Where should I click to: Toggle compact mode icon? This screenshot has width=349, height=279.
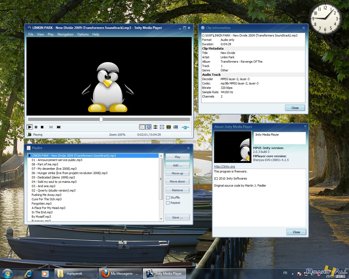[x=169, y=127]
